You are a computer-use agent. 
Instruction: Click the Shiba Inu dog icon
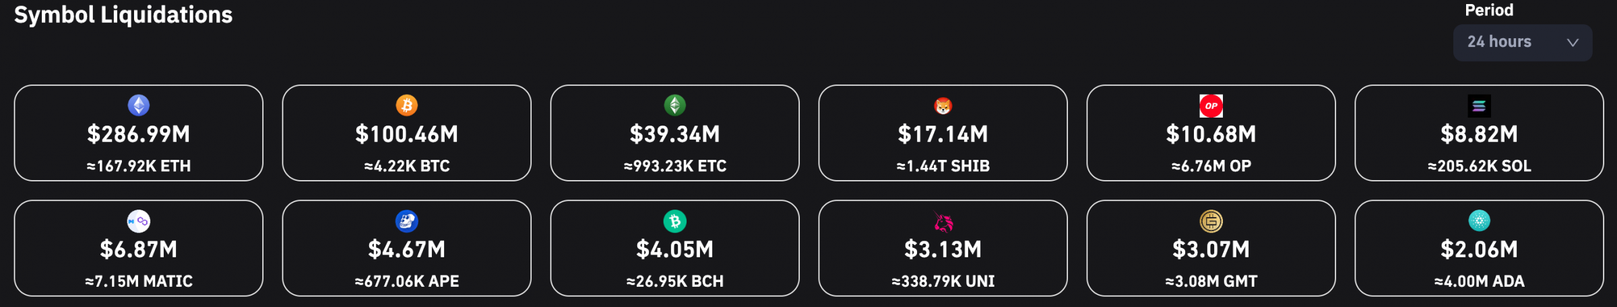943,105
